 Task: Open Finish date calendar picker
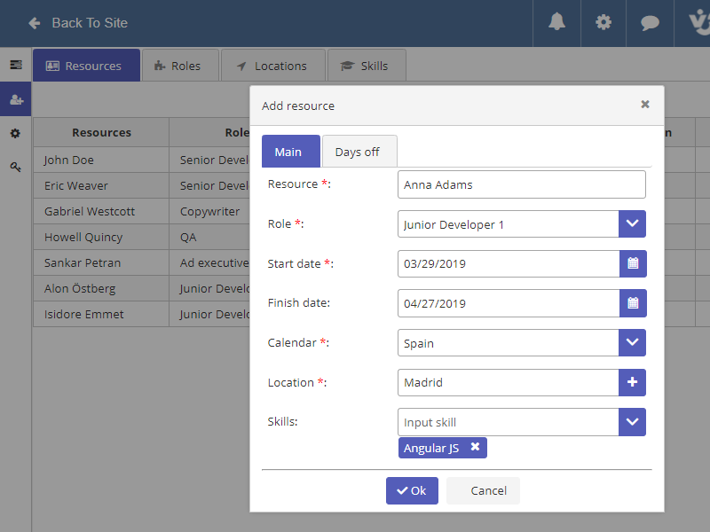(x=633, y=303)
